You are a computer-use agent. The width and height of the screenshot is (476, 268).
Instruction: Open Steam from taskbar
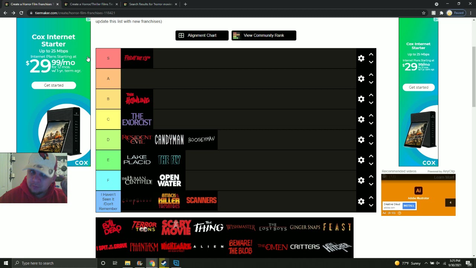click(x=164, y=263)
